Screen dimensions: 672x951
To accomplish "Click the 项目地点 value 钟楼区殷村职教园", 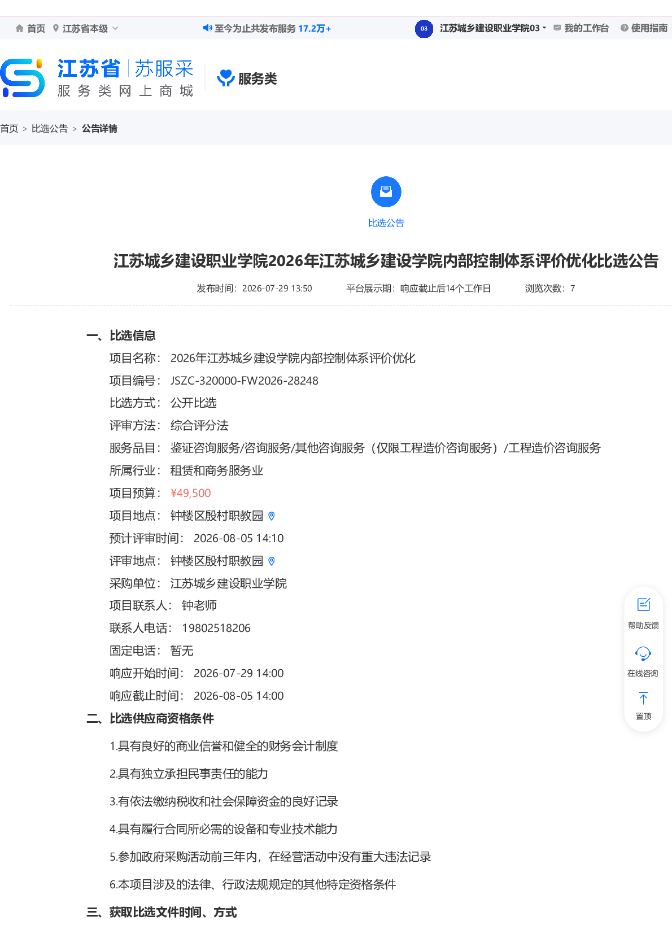I will tap(217, 516).
